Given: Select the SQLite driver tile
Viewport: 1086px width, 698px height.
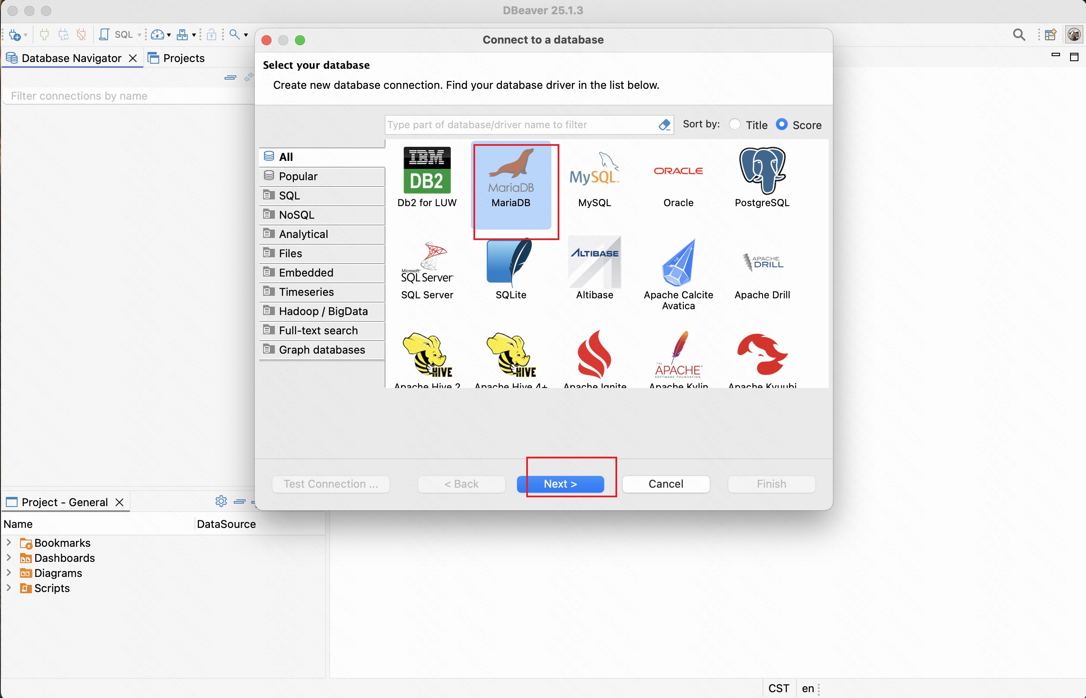Looking at the screenshot, I should (x=511, y=269).
